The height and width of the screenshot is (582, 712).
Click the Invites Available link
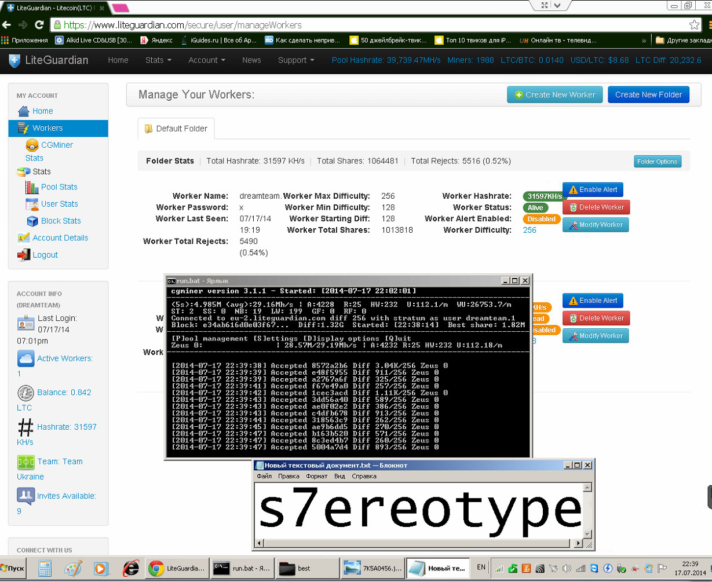[x=57, y=503]
